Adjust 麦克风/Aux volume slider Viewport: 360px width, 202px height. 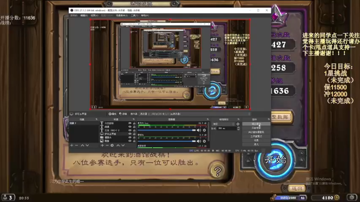coord(166,130)
